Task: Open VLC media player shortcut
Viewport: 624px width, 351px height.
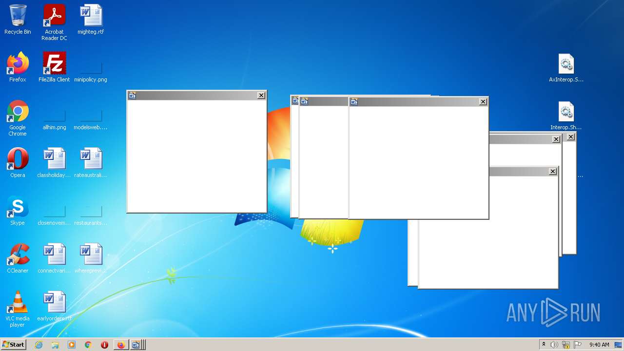Action: (18, 309)
